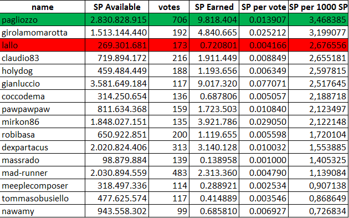Click the red 'lallo' name cell
The width and height of the screenshot is (349, 218).
[x=42, y=45]
